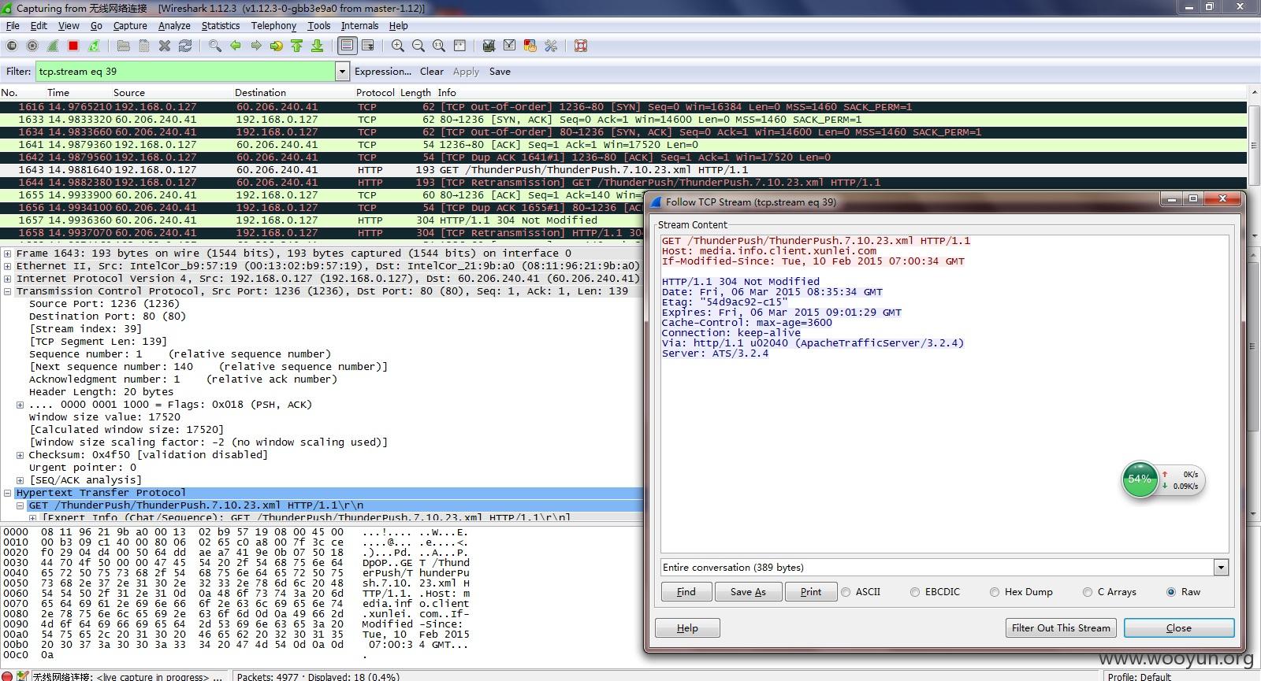The height and width of the screenshot is (681, 1261).
Task: Click the Expression... filter button
Action: (x=383, y=72)
